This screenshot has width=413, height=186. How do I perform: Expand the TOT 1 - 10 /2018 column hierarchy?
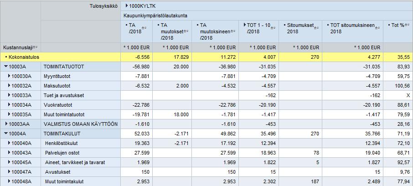[245, 25]
